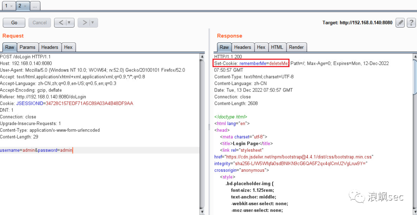Click the Login Page title text

tap(246, 144)
